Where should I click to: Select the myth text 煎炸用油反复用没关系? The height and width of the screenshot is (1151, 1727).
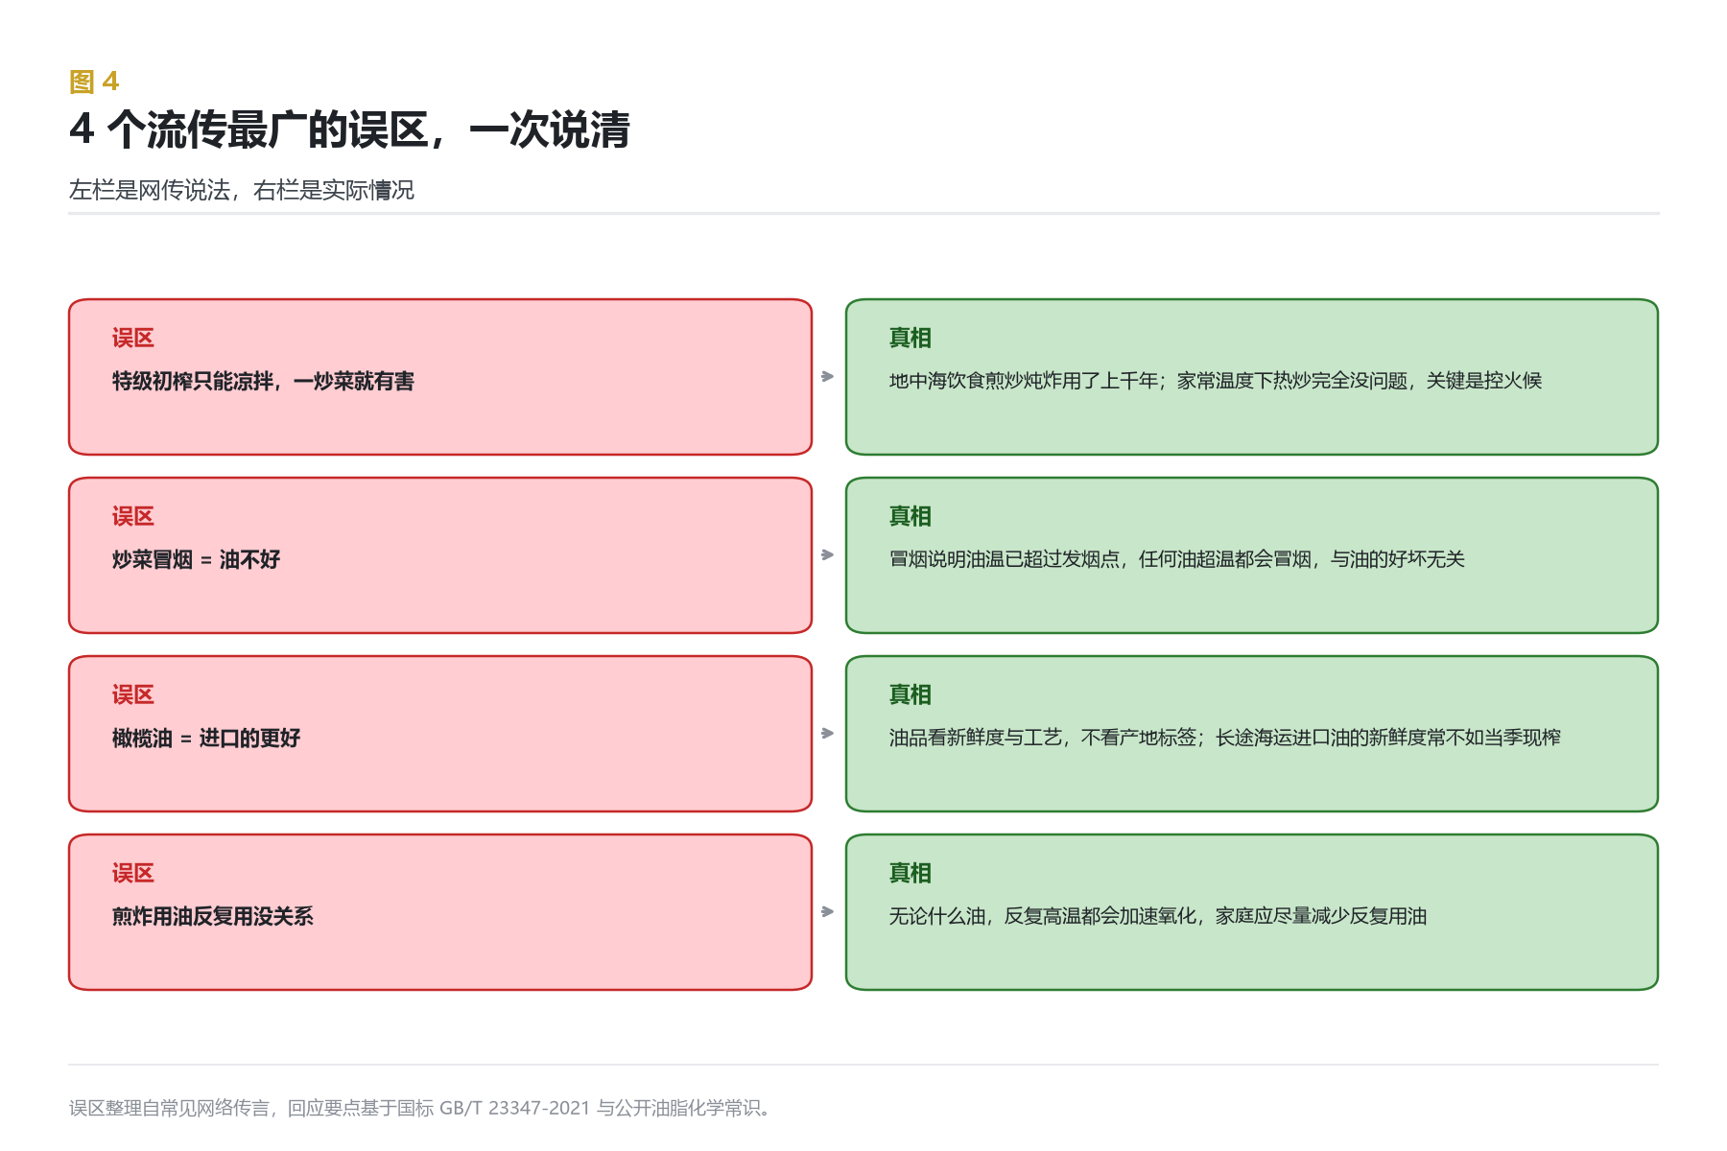(x=213, y=916)
